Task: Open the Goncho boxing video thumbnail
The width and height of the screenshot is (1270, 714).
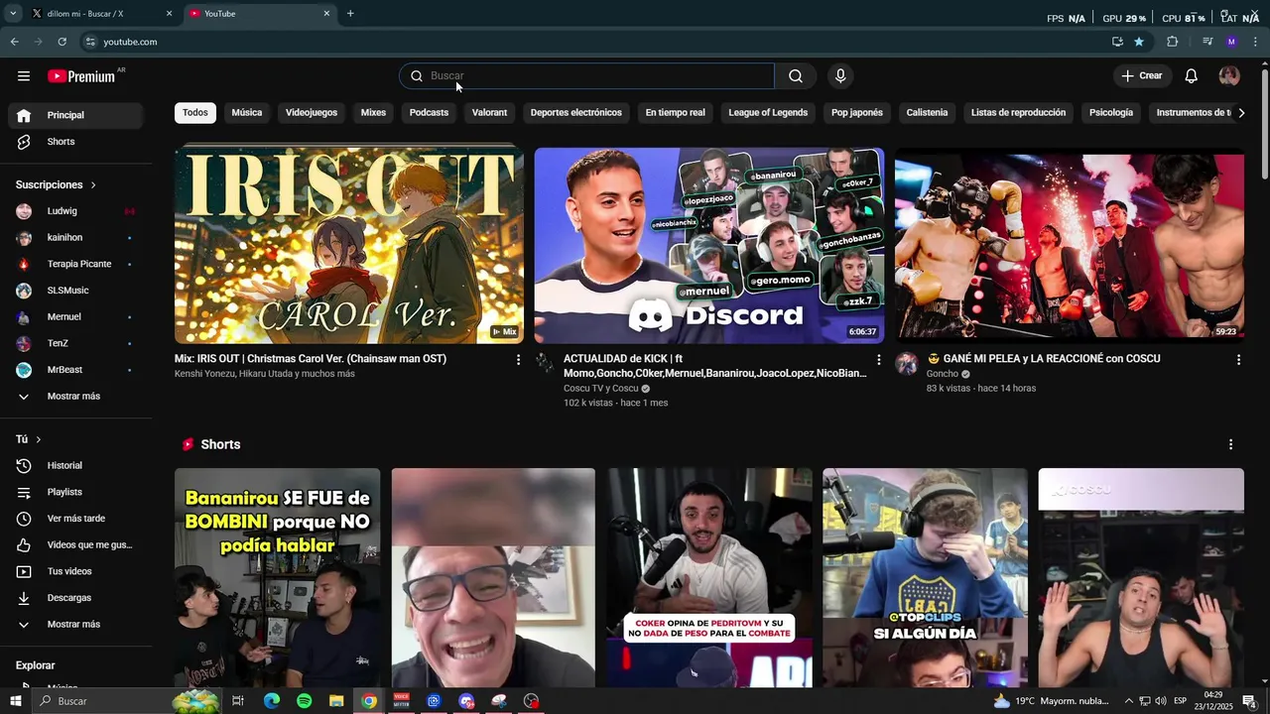Action: point(1070,245)
